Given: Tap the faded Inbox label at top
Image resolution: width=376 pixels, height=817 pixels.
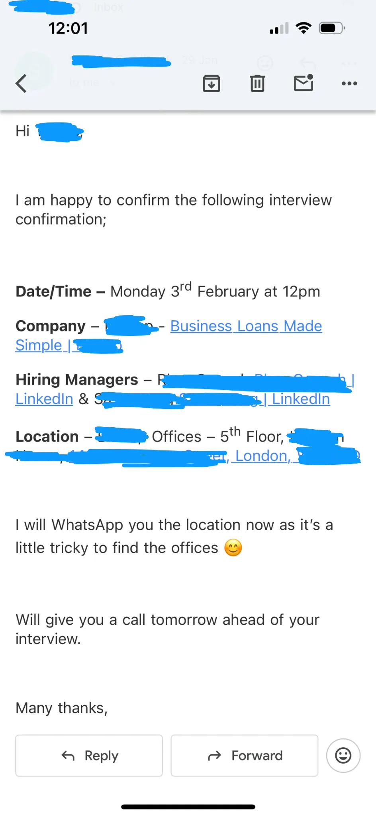Looking at the screenshot, I should coord(108,7).
